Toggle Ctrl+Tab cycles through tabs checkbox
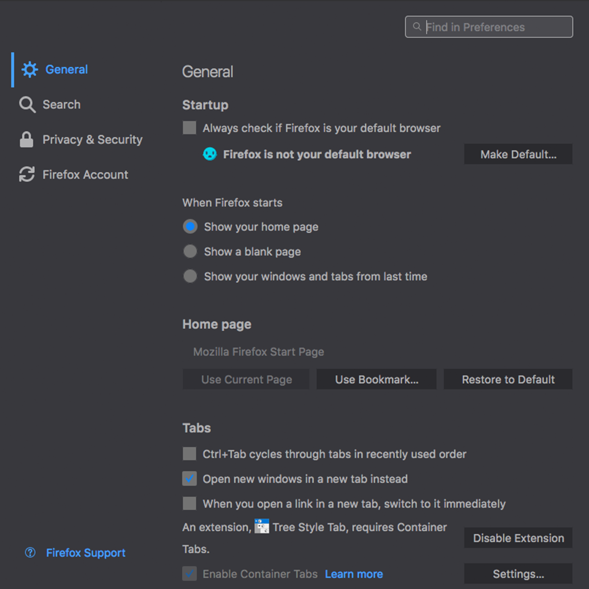The image size is (589, 589). pos(189,454)
